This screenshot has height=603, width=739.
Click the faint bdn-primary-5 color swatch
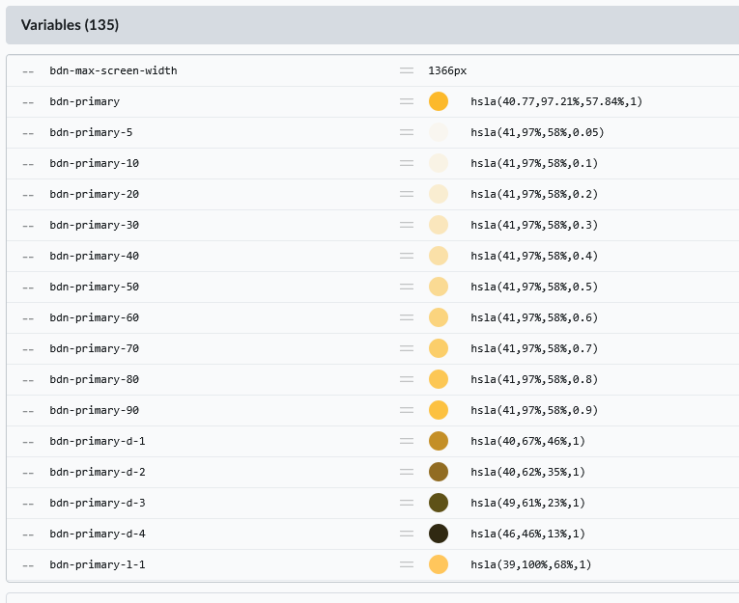coord(439,132)
